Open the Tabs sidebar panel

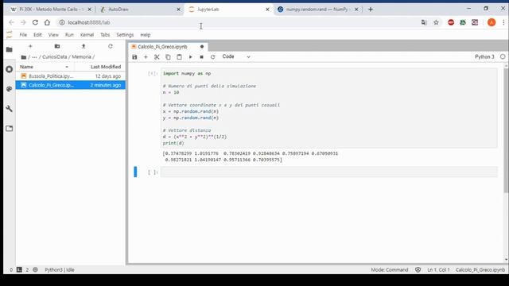9,129
